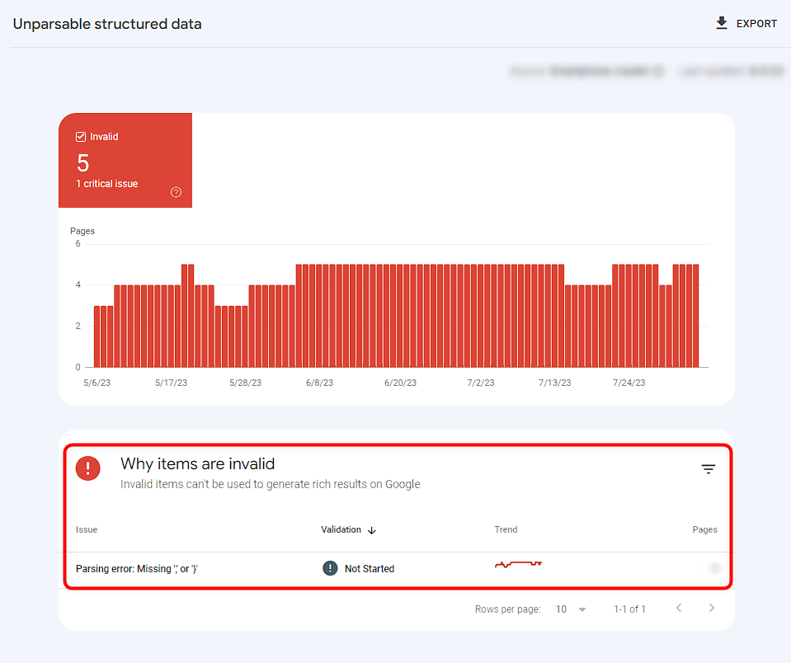Screen dimensions: 791x663
Task: Click the 'Why items are invalid' heading
Action: pos(197,463)
